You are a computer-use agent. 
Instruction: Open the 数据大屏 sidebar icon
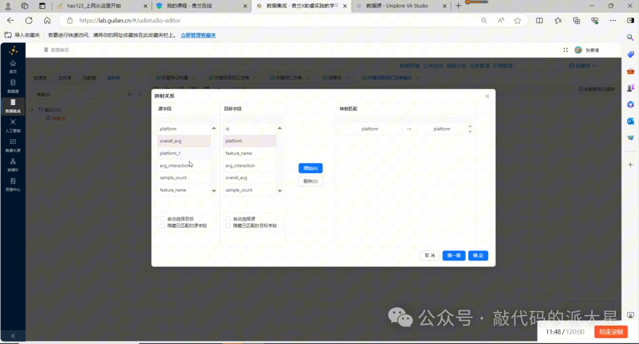pos(12,145)
